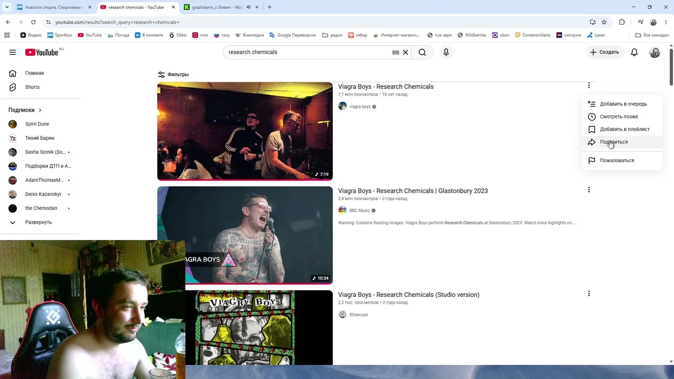This screenshot has height=379, width=674.
Task: Open the BBC Music channel avatar
Action: click(342, 211)
